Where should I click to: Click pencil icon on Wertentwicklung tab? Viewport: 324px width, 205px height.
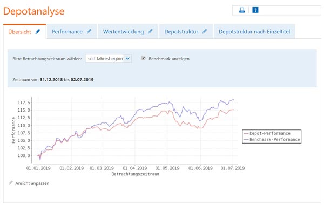[151, 31]
